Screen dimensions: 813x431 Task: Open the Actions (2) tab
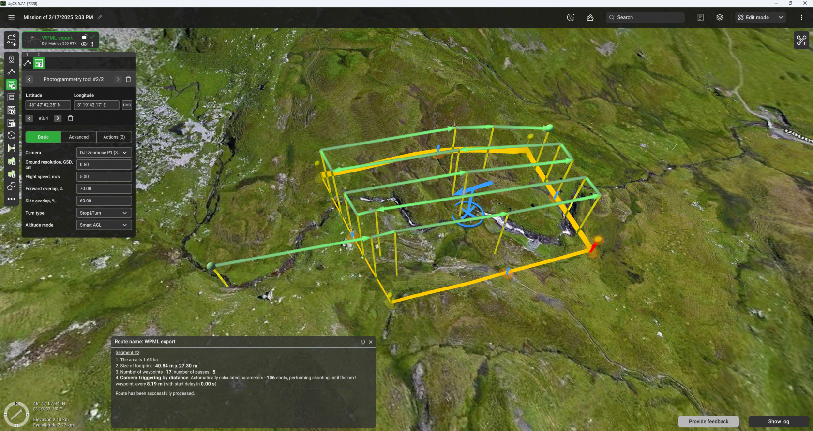pos(114,137)
